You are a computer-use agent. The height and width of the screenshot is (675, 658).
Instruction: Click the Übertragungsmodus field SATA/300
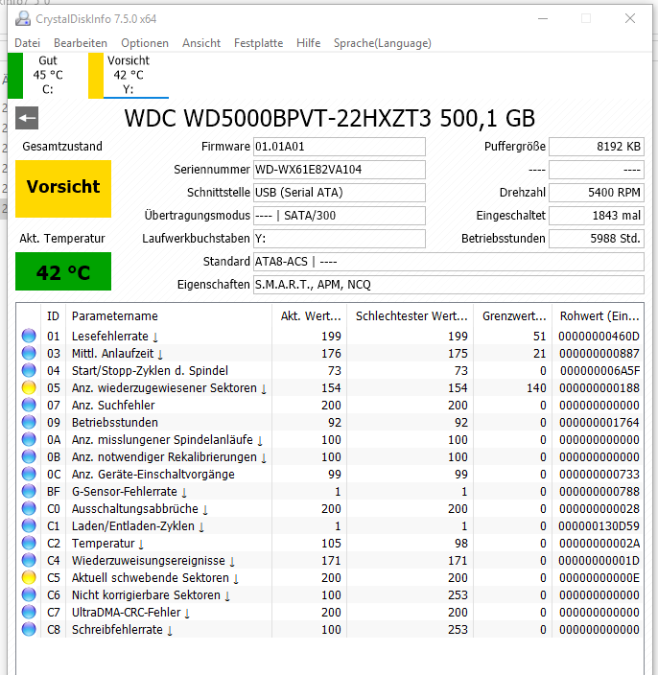tap(340, 216)
